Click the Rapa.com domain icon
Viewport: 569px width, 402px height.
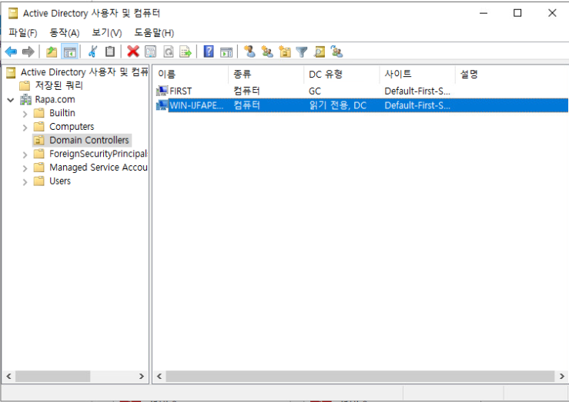point(25,100)
